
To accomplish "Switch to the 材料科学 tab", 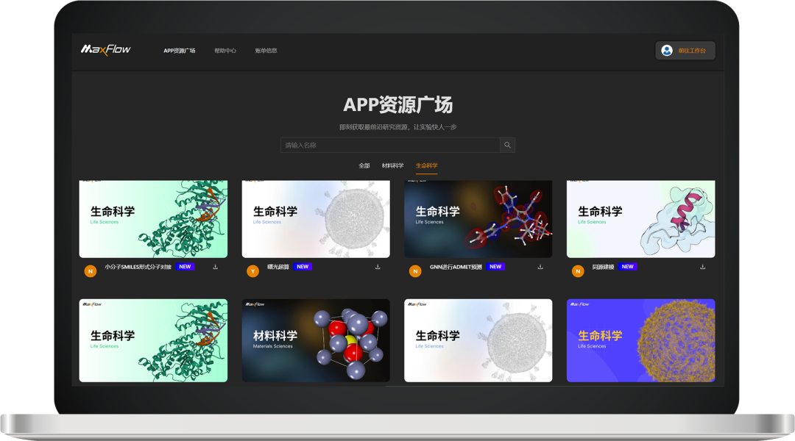I will pyautogui.click(x=392, y=166).
